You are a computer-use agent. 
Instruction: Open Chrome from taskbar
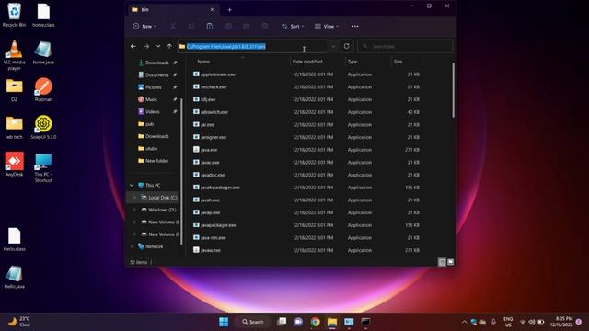(315, 322)
